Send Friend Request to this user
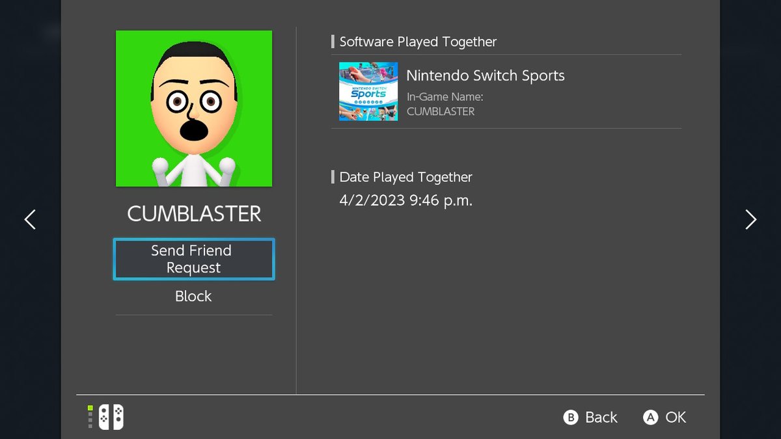 [194, 259]
